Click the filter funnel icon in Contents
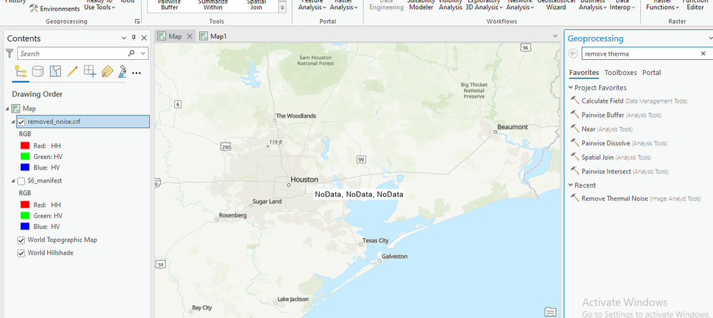This screenshot has width=713, height=318. (9, 53)
